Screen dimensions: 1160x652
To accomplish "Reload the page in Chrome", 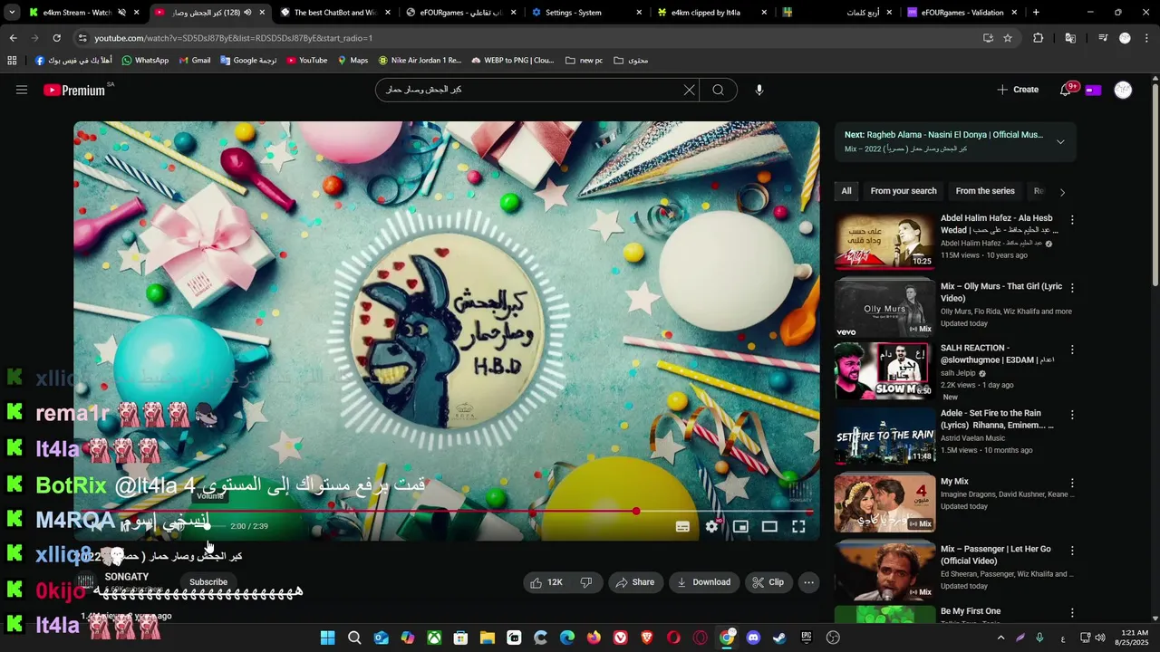I will pos(56,38).
